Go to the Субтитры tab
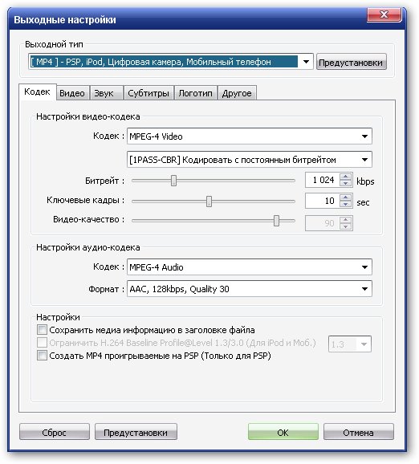Image resolution: width=419 pixels, height=464 pixels. pyautogui.click(x=148, y=93)
